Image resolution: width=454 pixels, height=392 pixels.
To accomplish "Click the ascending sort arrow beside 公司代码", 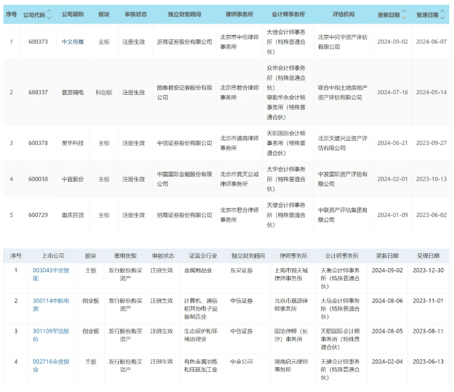I will [x=49, y=11].
